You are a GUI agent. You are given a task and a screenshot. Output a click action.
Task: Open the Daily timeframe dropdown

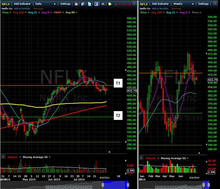[55, 4]
